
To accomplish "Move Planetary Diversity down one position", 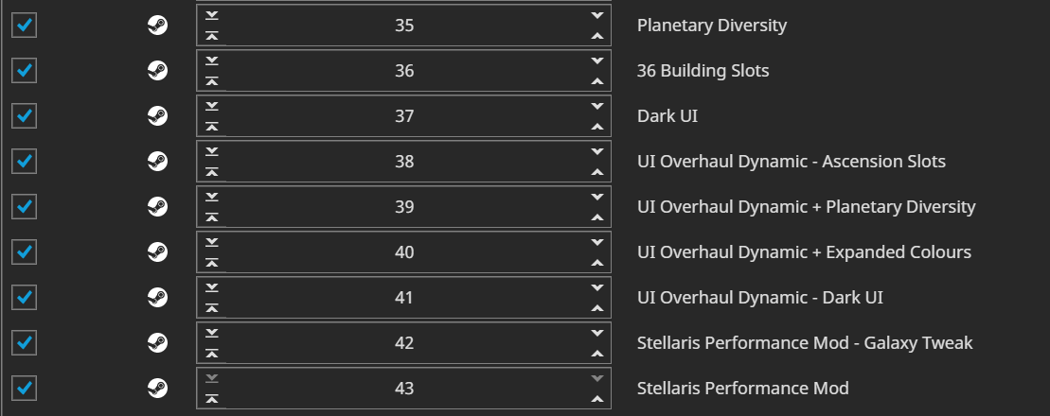I will [x=597, y=15].
